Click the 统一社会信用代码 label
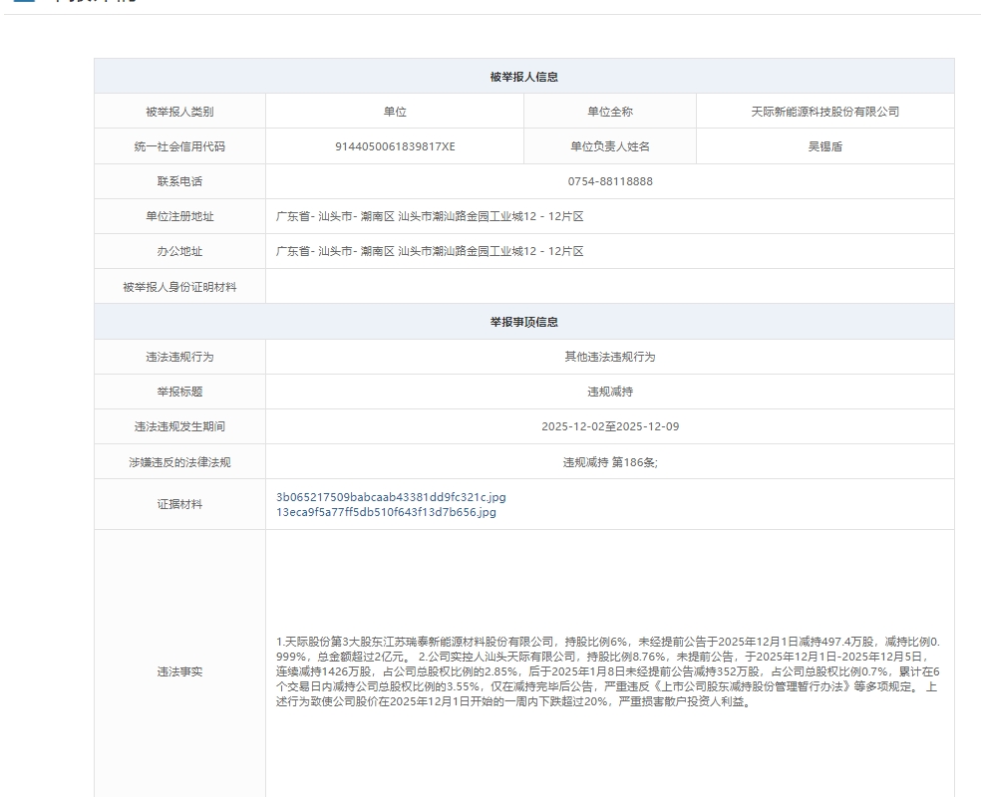The image size is (981, 797). [x=179, y=146]
